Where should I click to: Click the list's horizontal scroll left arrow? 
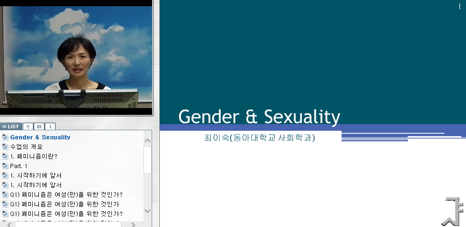coord(9,225)
